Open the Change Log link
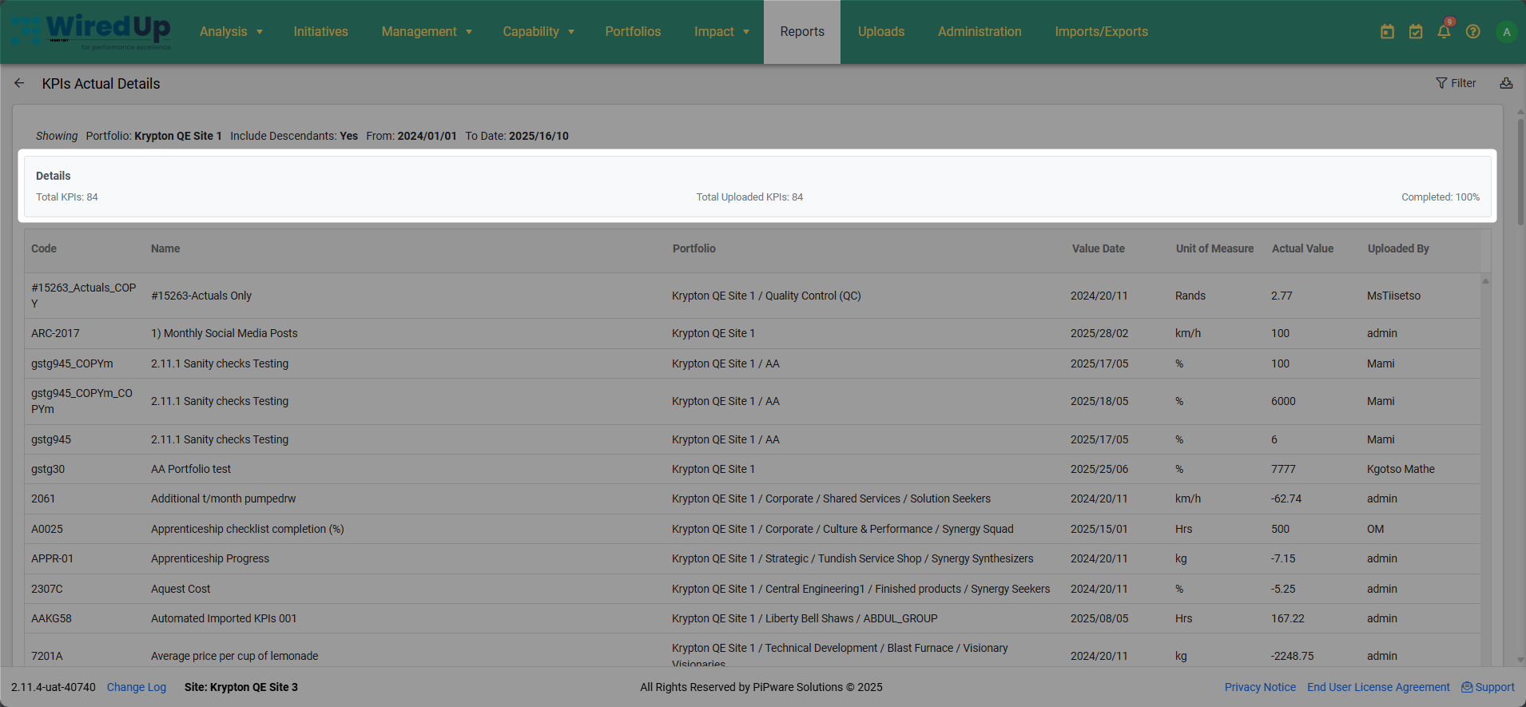The width and height of the screenshot is (1526, 707). click(137, 687)
